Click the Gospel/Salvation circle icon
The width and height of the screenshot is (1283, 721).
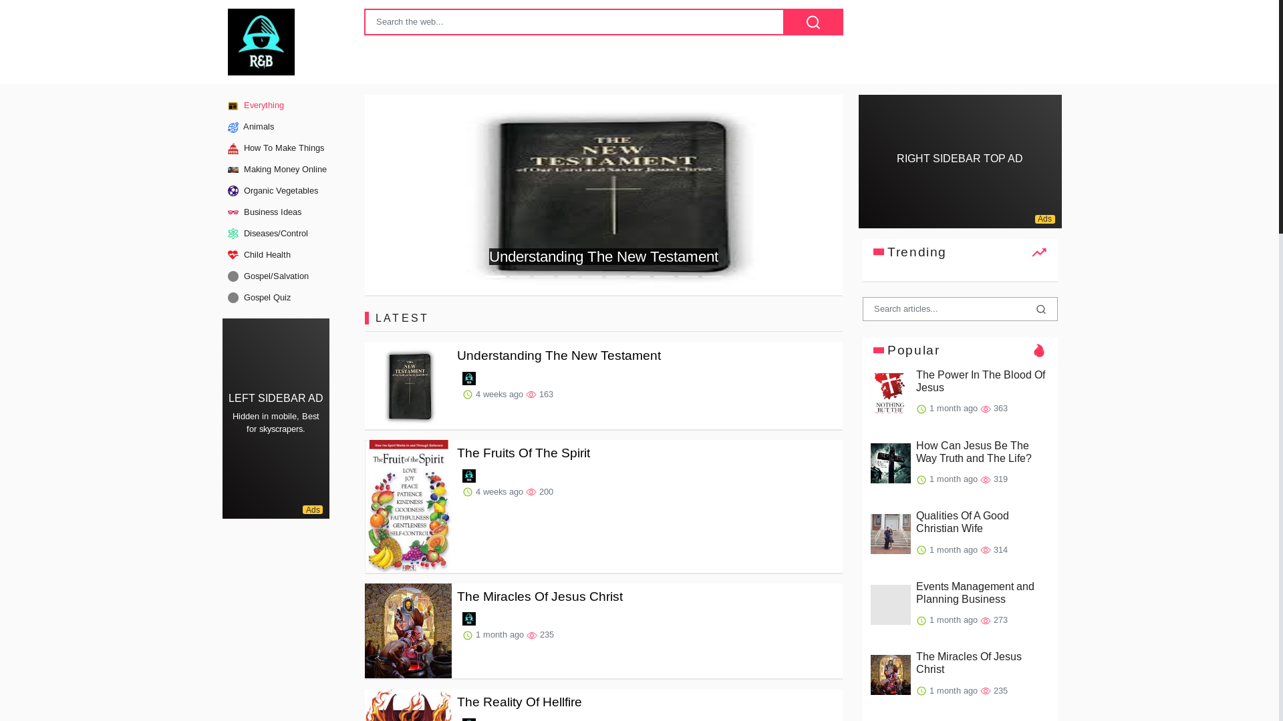[233, 277]
